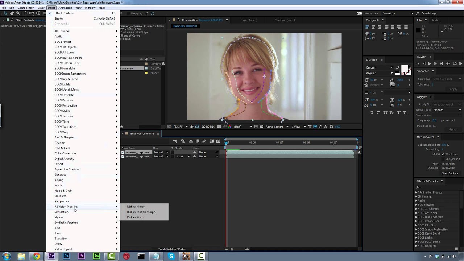Open the Regular font style dropdown
Viewport: 464px width, 261px height.
coord(379,73)
